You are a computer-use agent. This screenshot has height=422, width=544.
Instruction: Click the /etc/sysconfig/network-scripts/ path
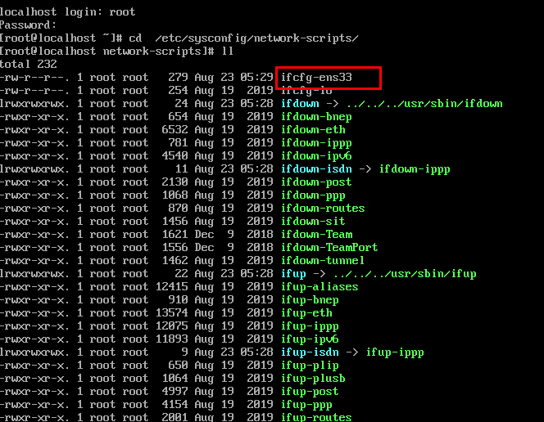click(x=256, y=38)
